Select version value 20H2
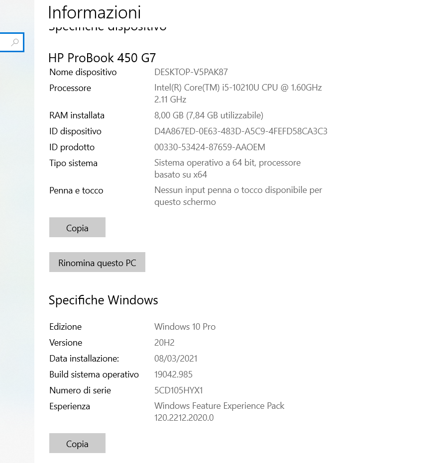 (x=164, y=343)
